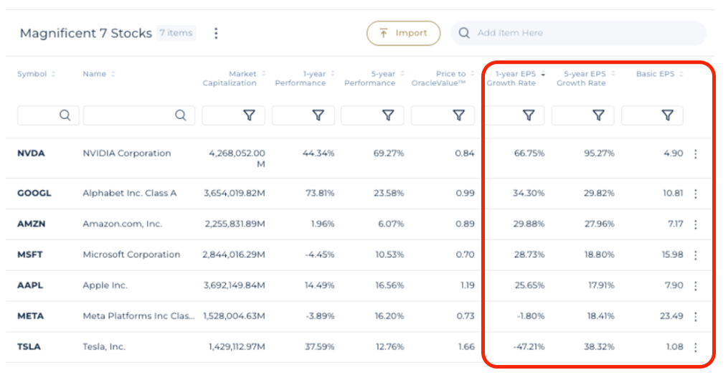Viewport: 728px width, 375px height.
Task: Open the 5-year EPS Growth Rate filter
Action: (x=598, y=115)
